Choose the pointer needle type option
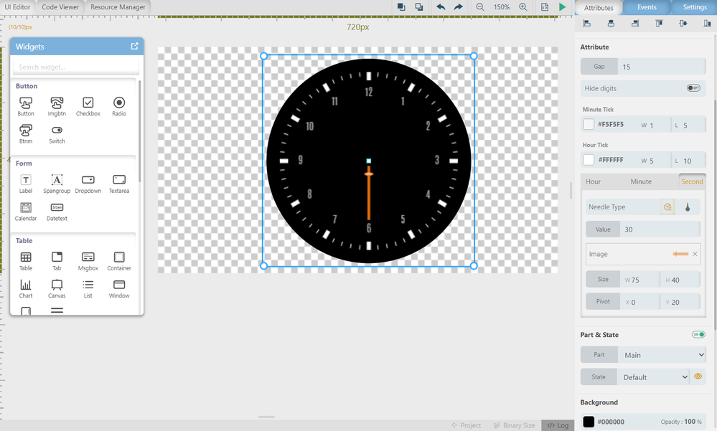Screen dimensions: 717x431 pyautogui.click(x=688, y=207)
